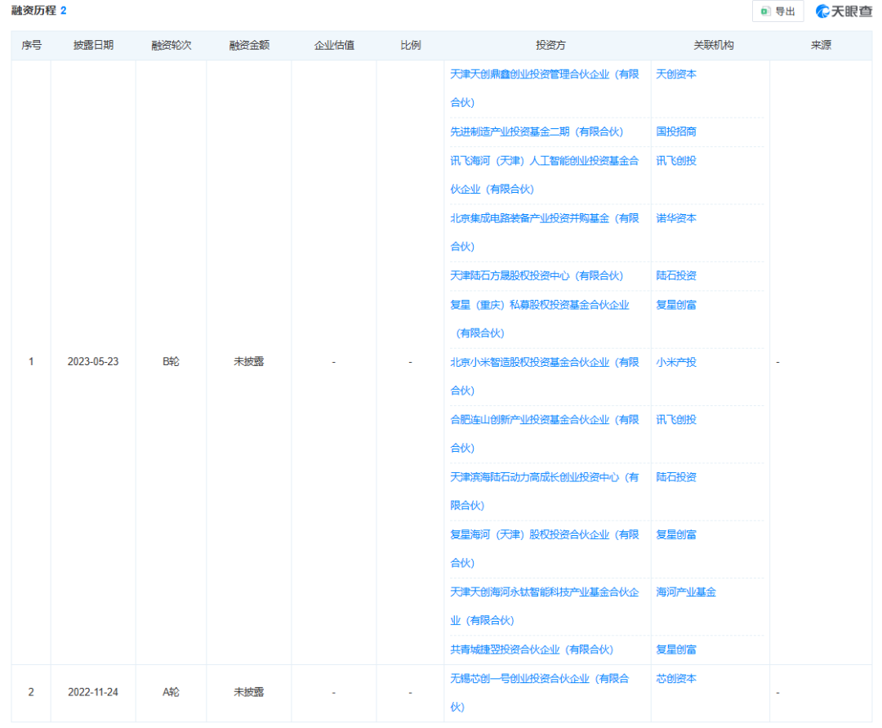Open 讯飞创投 link beside 合肥连山 investor
The width and height of the screenshot is (882, 728).
(x=676, y=420)
